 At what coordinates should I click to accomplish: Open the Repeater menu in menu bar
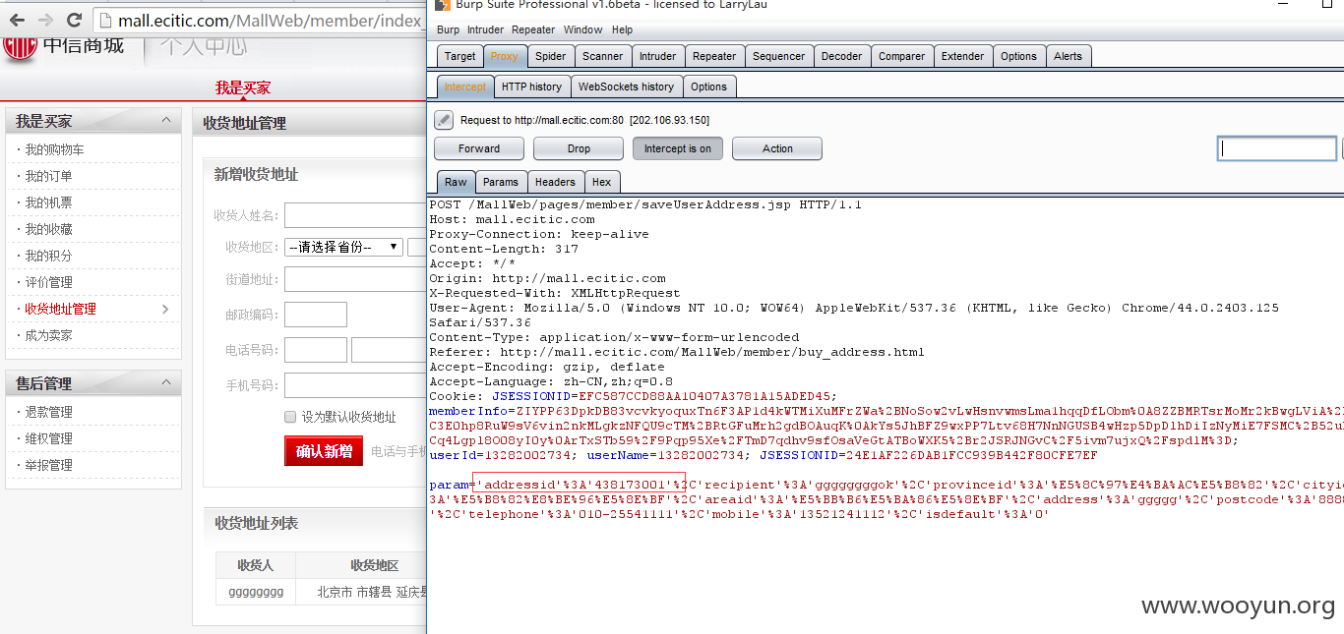533,29
